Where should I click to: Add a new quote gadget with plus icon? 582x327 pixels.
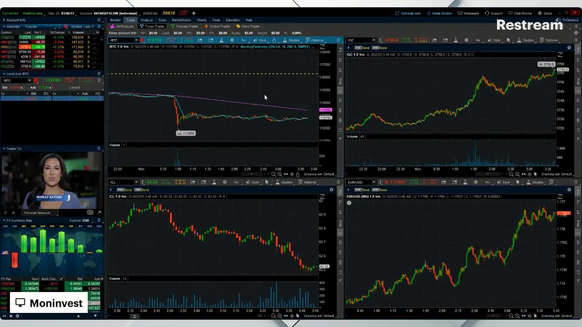[x=193, y=13]
